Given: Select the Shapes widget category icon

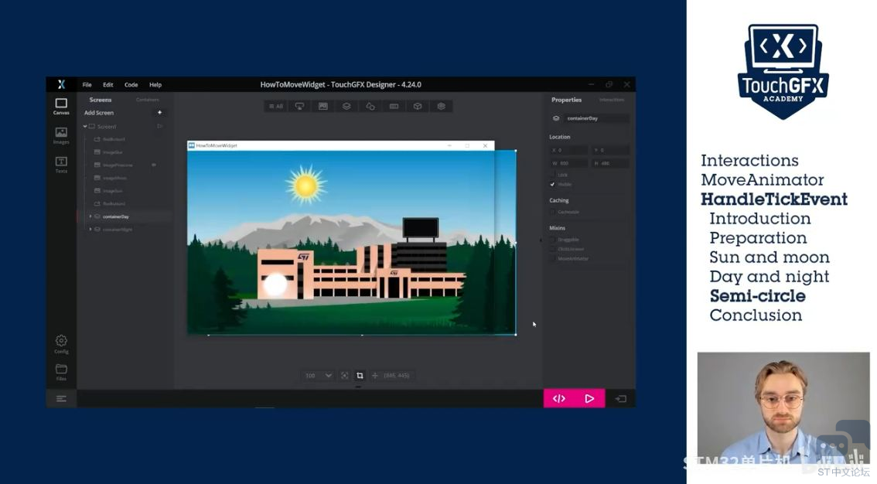Looking at the screenshot, I should pyautogui.click(x=370, y=106).
